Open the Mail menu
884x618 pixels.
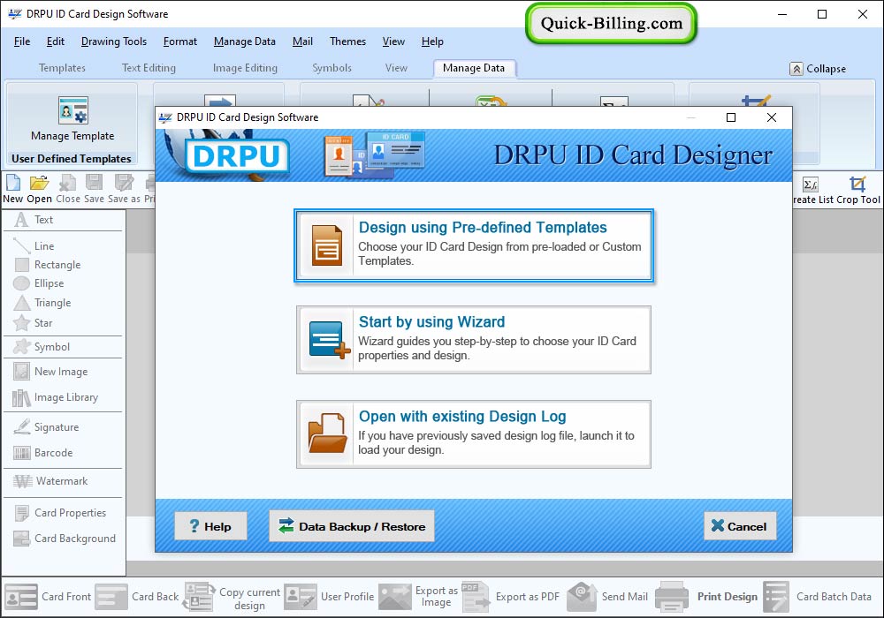(302, 41)
